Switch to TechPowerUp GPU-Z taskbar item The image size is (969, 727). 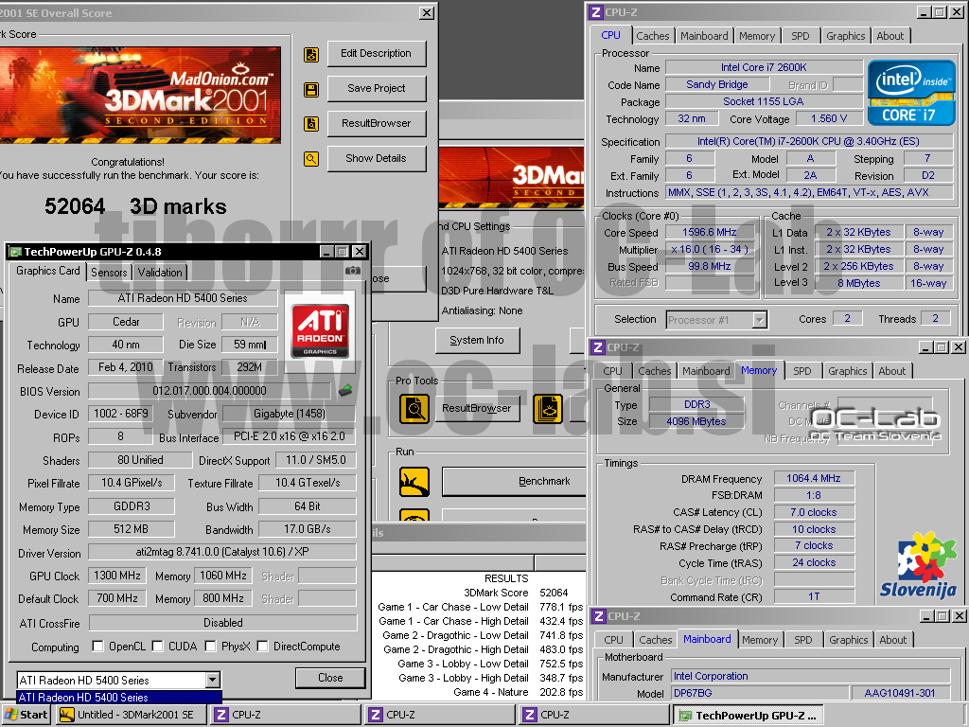click(748, 716)
